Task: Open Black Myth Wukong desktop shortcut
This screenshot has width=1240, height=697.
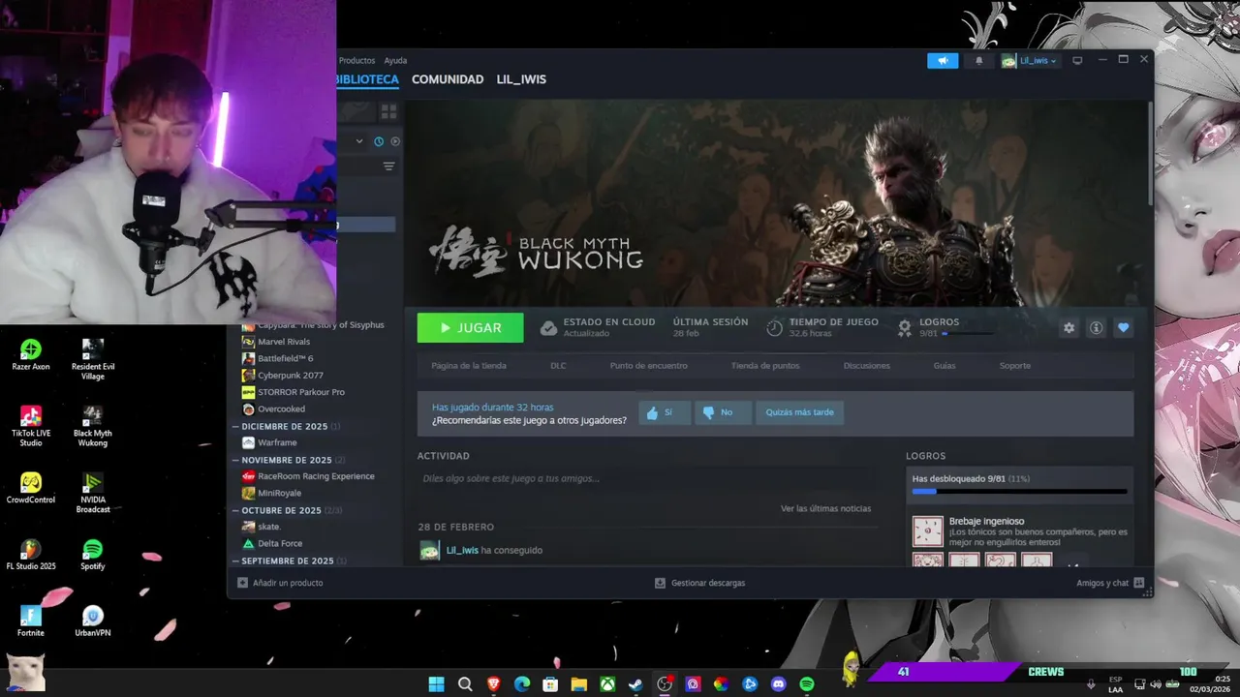Action: click(x=93, y=425)
